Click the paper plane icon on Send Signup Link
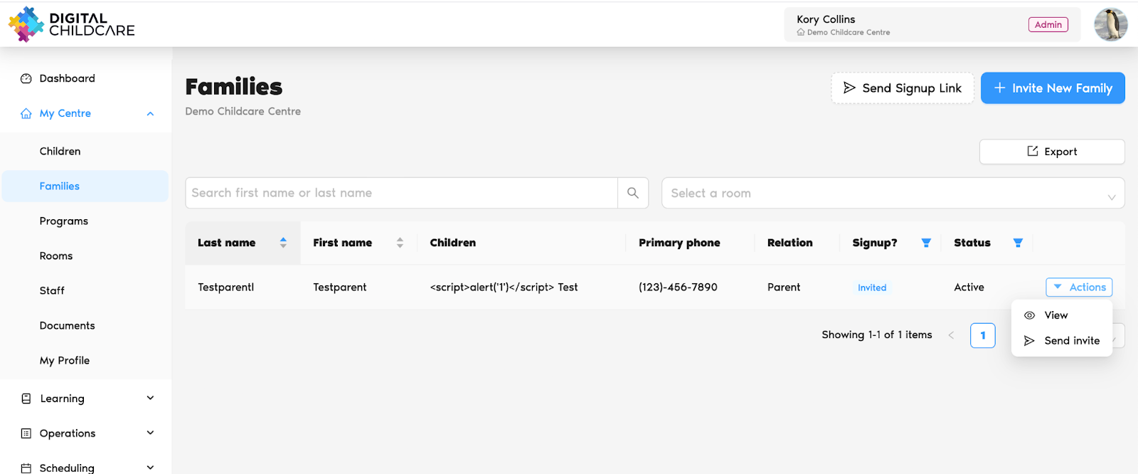 (x=849, y=88)
